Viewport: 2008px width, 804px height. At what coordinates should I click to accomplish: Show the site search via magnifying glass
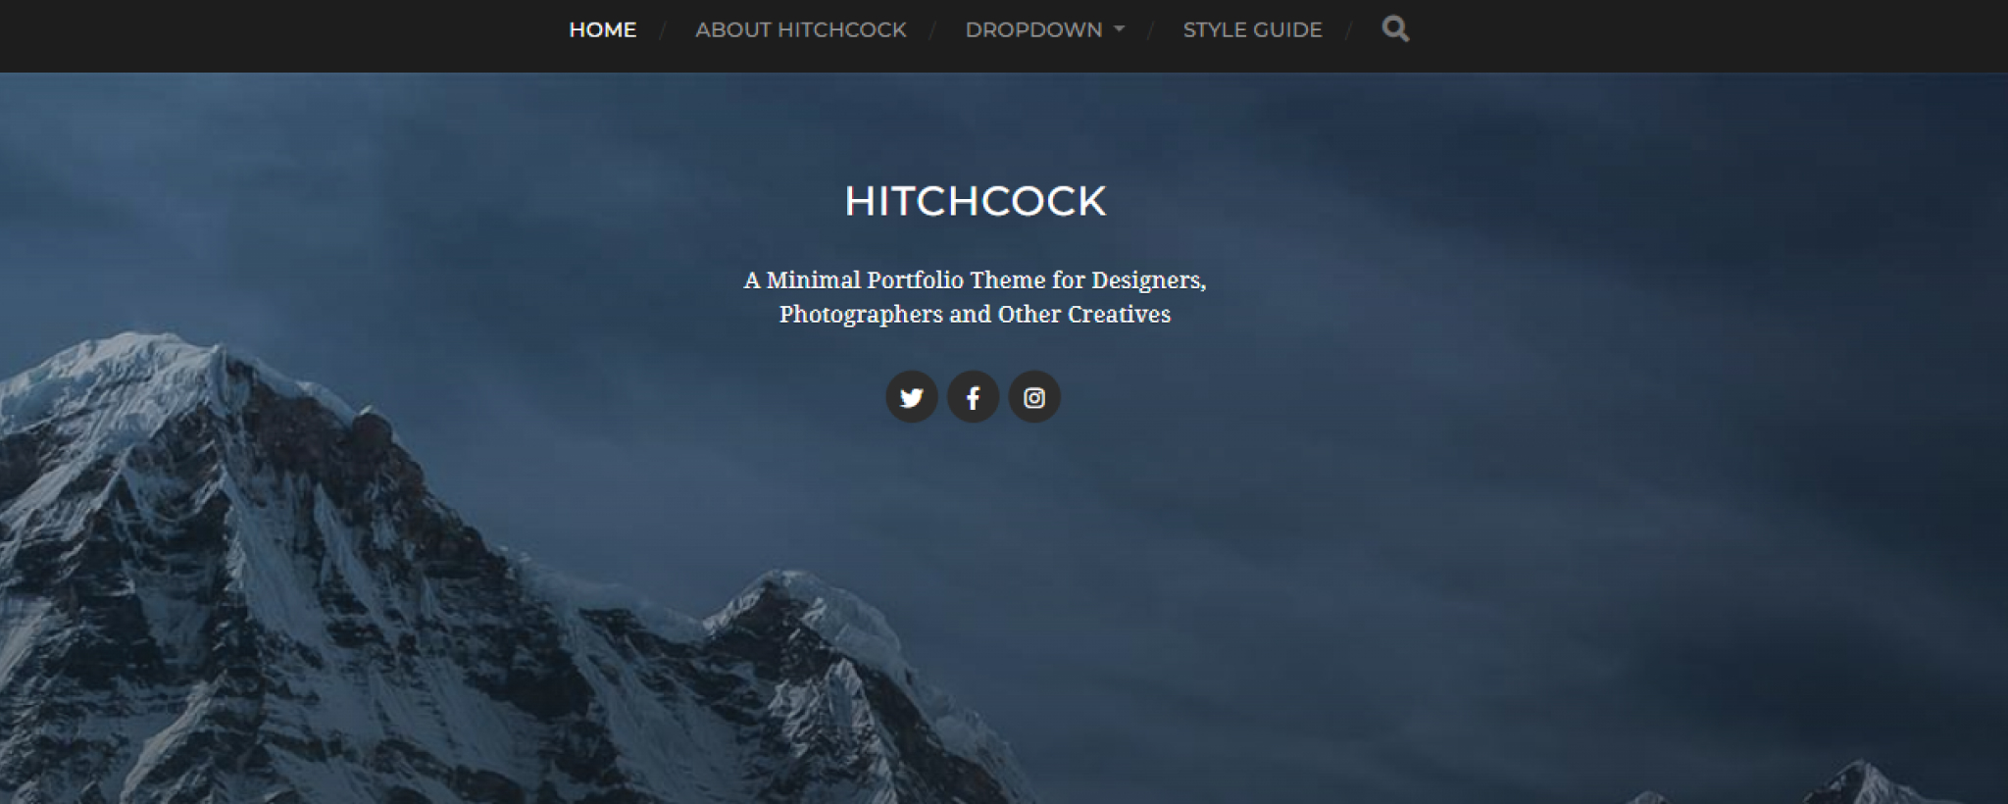pos(1395,29)
